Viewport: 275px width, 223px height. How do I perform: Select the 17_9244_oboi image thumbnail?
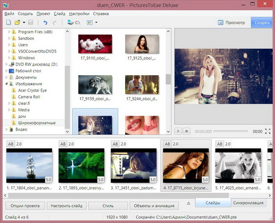coord(142,84)
